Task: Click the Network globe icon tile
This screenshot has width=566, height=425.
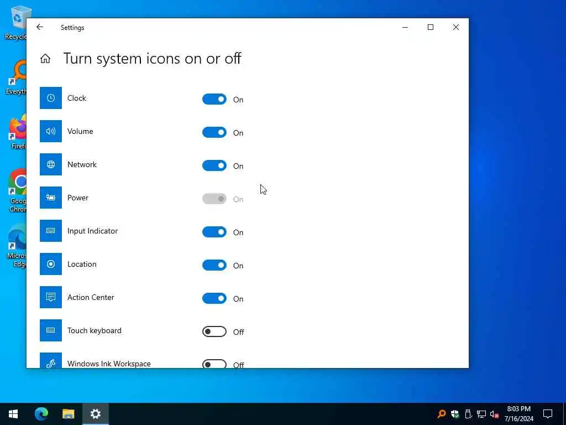Action: pyautogui.click(x=50, y=164)
